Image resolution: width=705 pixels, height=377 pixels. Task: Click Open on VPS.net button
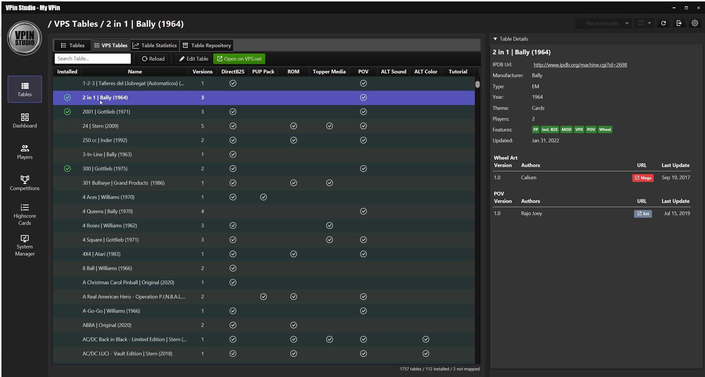(239, 59)
